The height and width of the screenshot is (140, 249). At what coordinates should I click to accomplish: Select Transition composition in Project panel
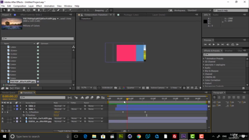pos(11,85)
